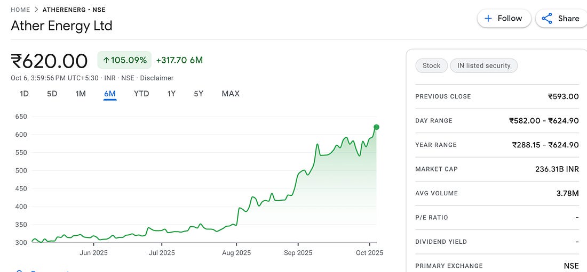Click the Ather Energy Ltd title
This screenshot has width=587, height=272.
(61, 26)
